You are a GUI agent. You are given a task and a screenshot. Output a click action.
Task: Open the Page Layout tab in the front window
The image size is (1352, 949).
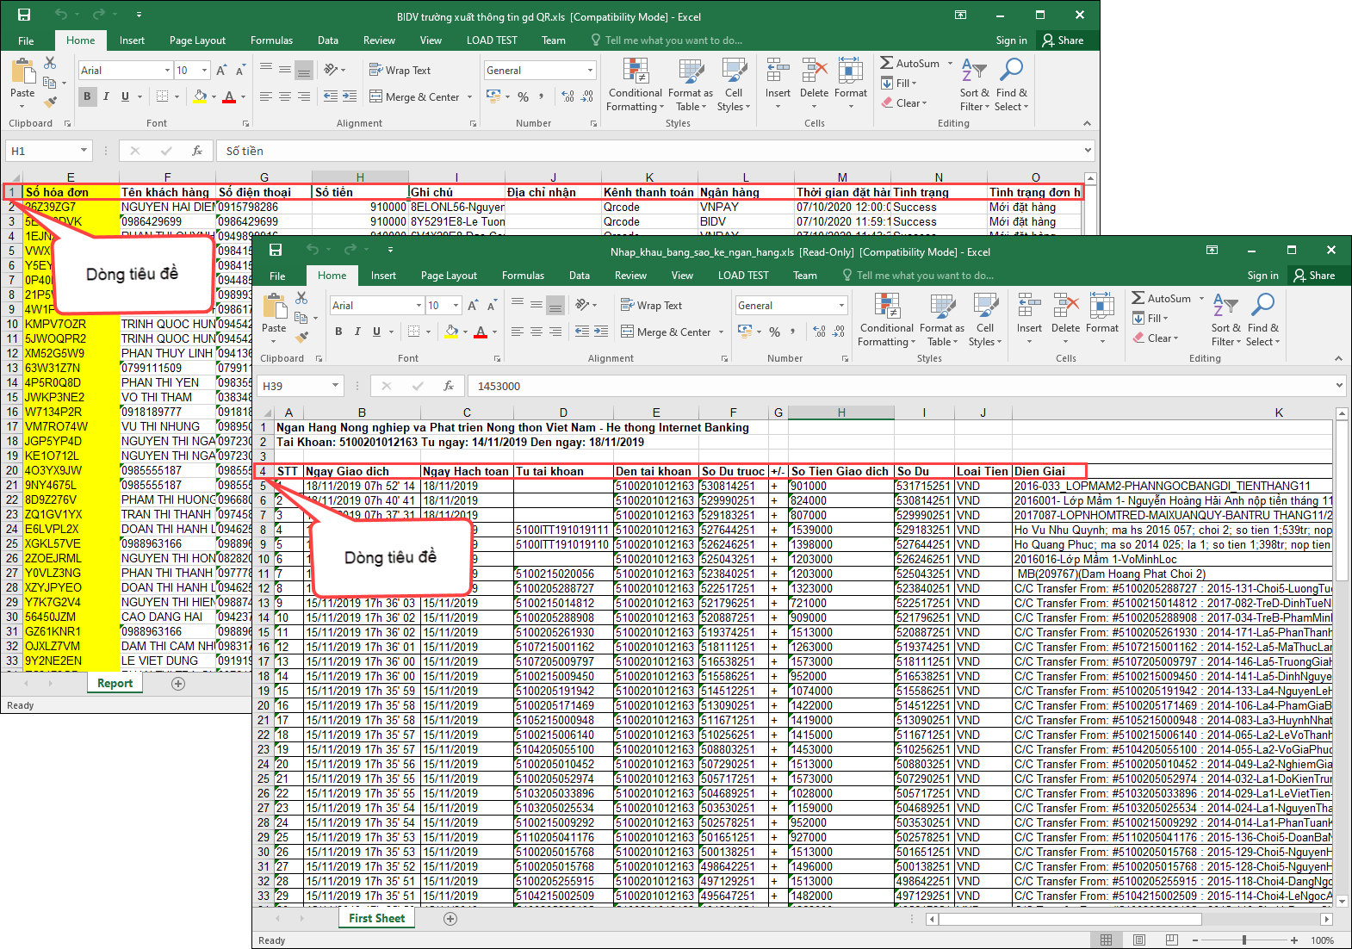[449, 276]
